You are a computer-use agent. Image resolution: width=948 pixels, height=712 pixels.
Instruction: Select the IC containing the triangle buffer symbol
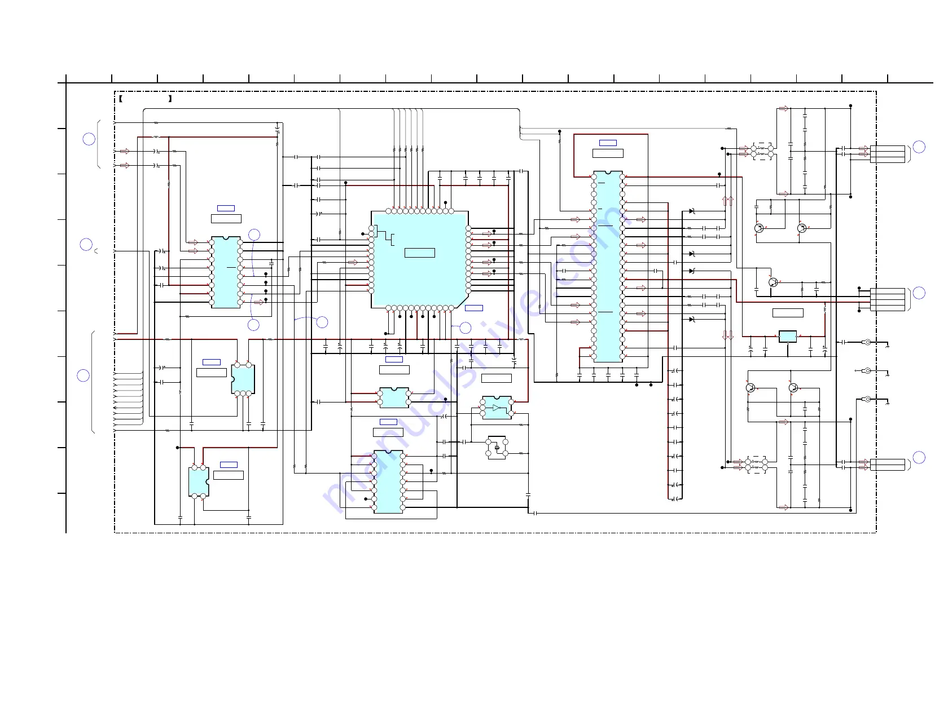coord(497,408)
